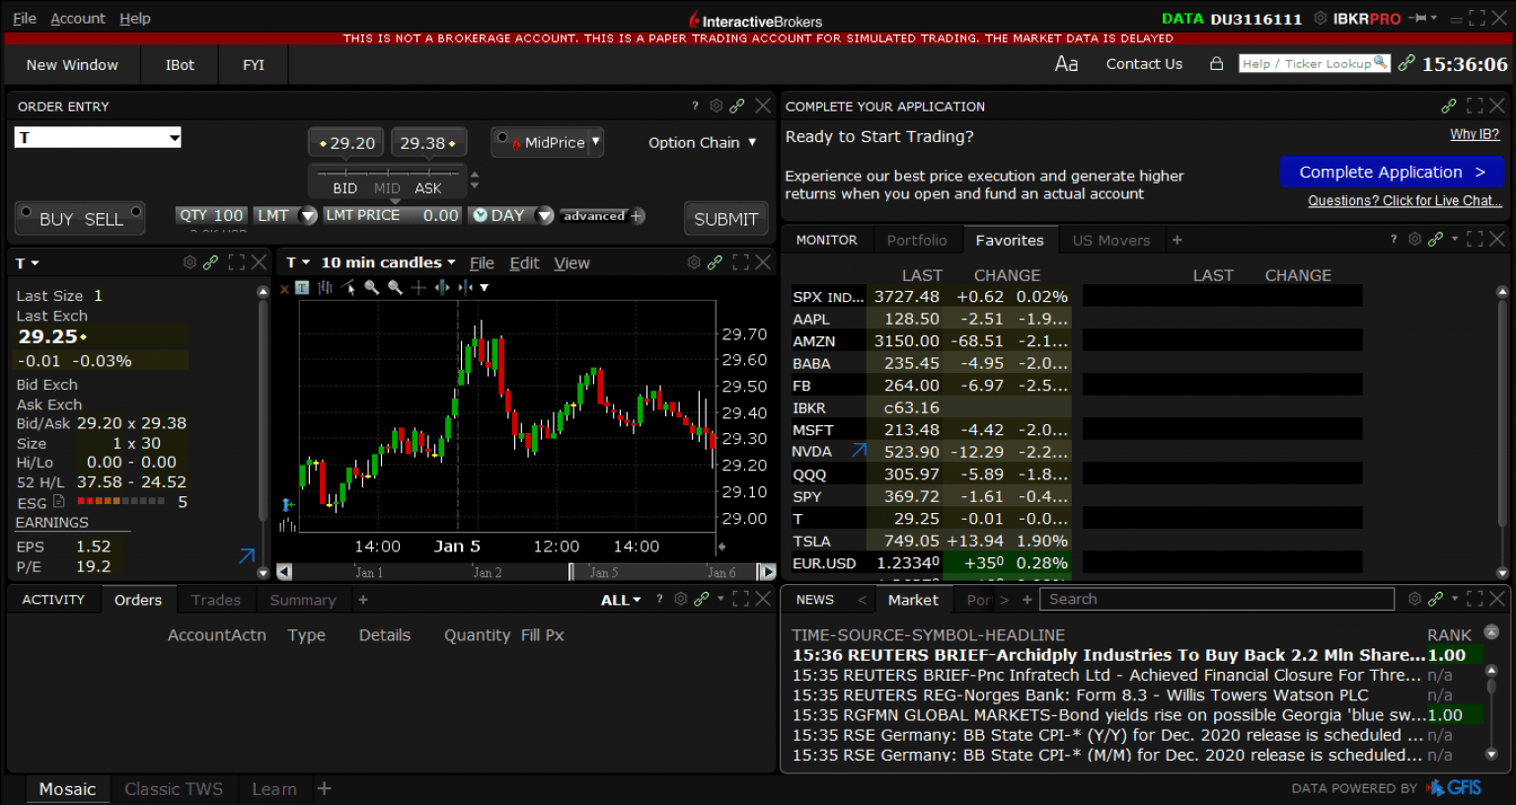This screenshot has height=805, width=1516.
Task: Click the Aa font size icon in the toolbar
Action: pos(1066,62)
